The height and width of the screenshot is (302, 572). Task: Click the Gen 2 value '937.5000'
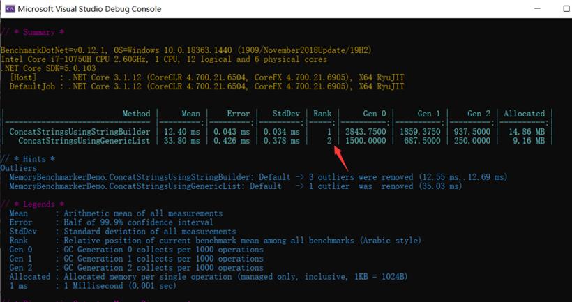click(472, 132)
